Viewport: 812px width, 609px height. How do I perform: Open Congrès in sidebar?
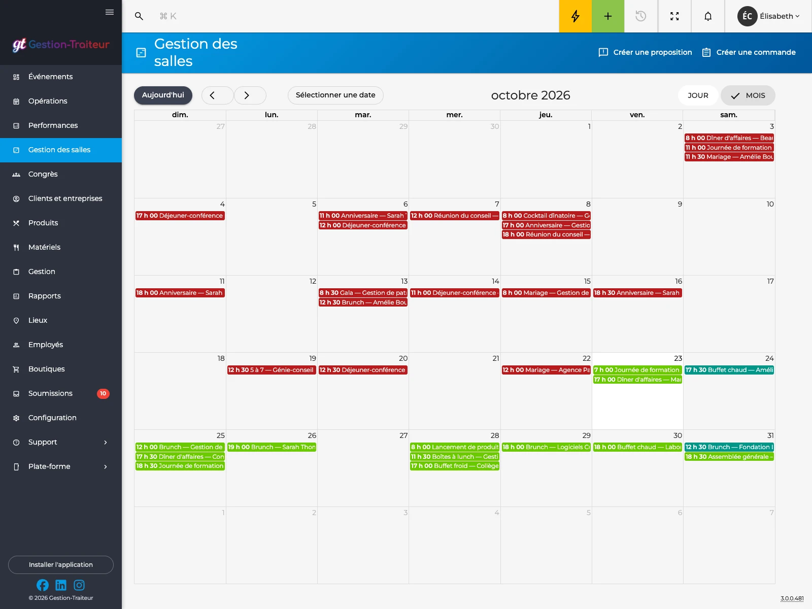point(61,174)
